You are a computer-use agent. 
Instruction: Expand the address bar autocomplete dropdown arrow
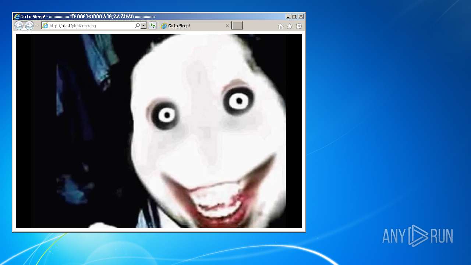click(144, 26)
